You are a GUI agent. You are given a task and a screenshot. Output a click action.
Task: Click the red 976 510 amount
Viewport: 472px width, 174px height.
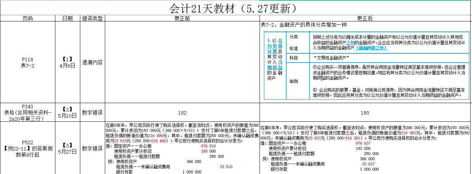pos(208,146)
